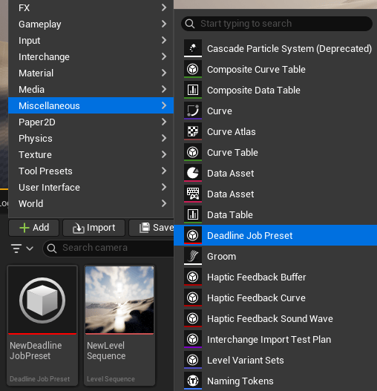Click the Haptic Feedback Curve icon

pyautogui.click(x=193, y=298)
